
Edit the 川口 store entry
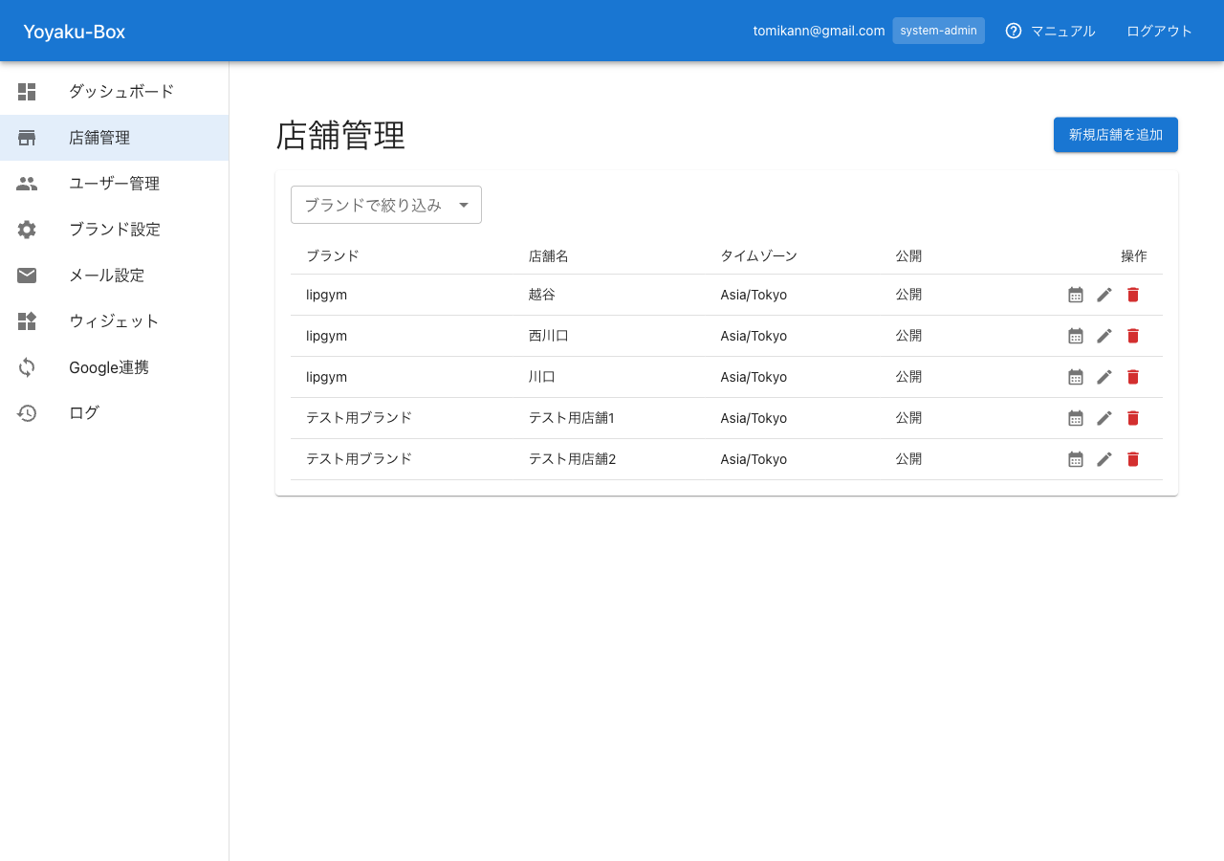(1104, 377)
